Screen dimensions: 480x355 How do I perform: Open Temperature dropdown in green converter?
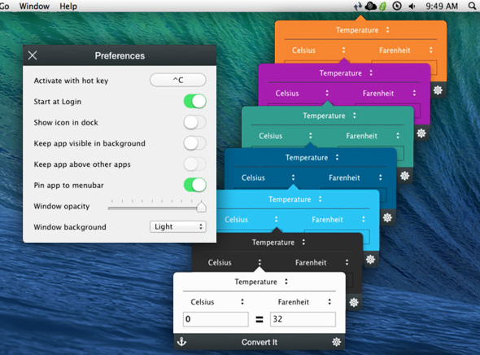pyautogui.click(x=329, y=116)
